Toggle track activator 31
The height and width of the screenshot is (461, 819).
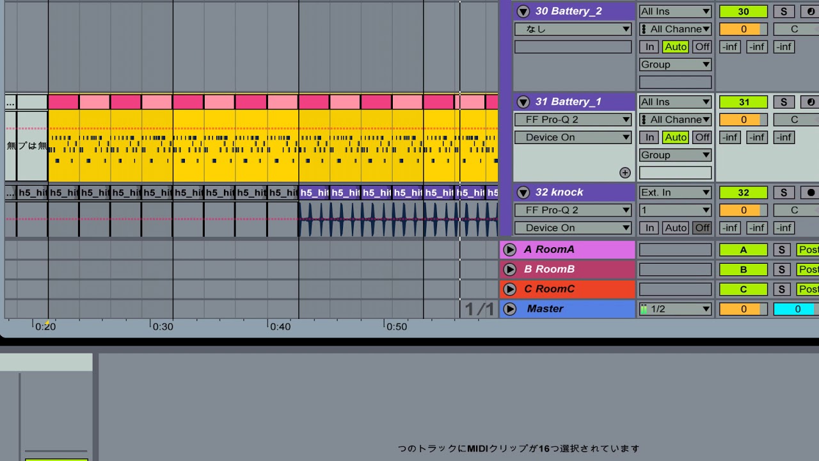(743, 102)
